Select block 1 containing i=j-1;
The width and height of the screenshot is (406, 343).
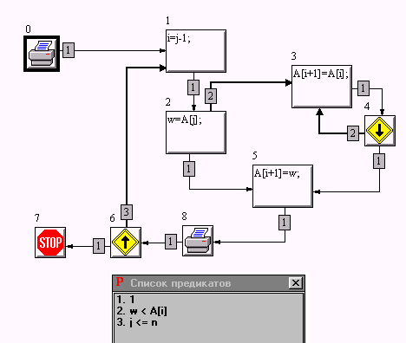(x=196, y=51)
